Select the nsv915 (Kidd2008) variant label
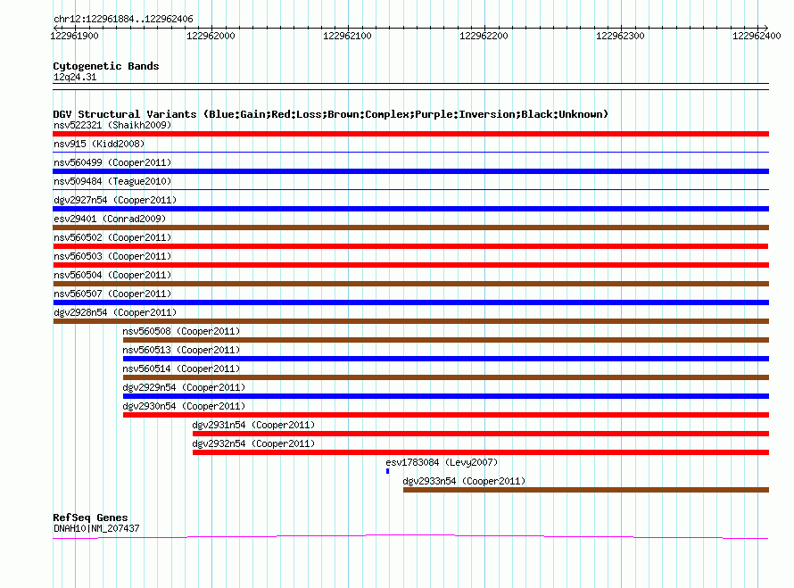794x588 pixels. click(x=99, y=144)
